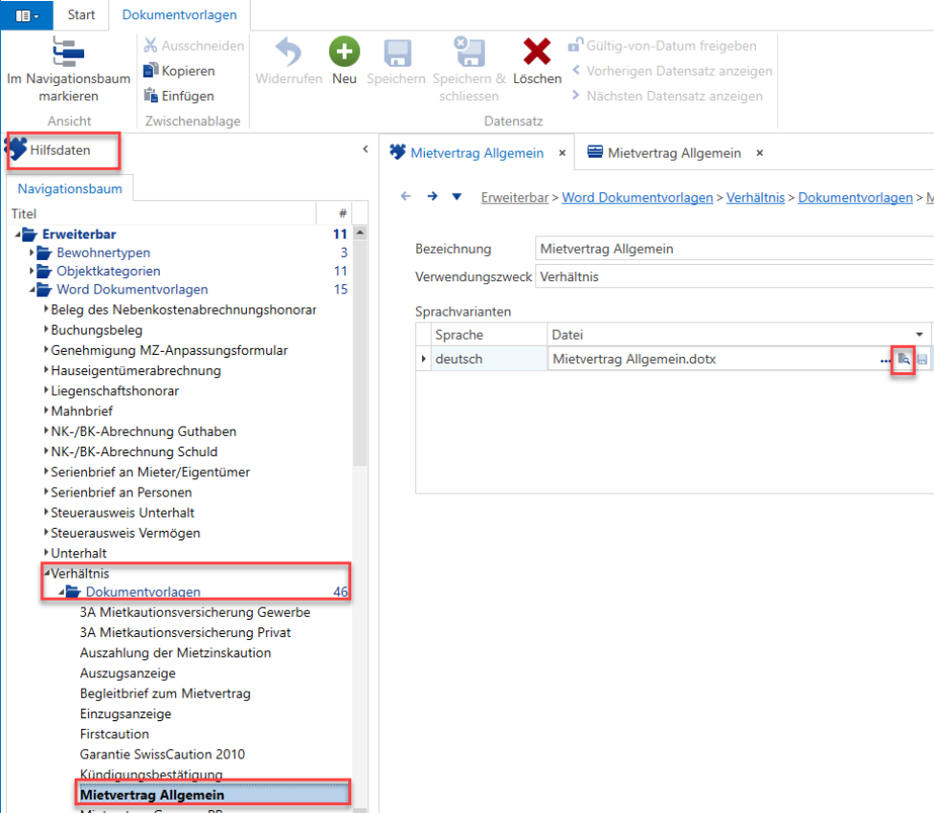Select the Dokumentvorlagen ribbon tab
This screenshot has width=934, height=813.
(179, 15)
